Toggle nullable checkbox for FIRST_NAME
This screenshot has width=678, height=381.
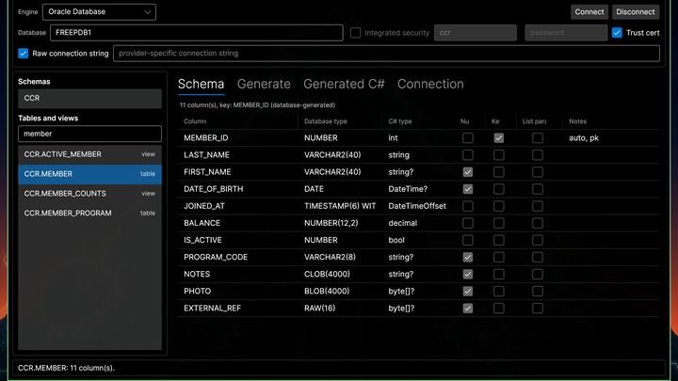tap(468, 172)
